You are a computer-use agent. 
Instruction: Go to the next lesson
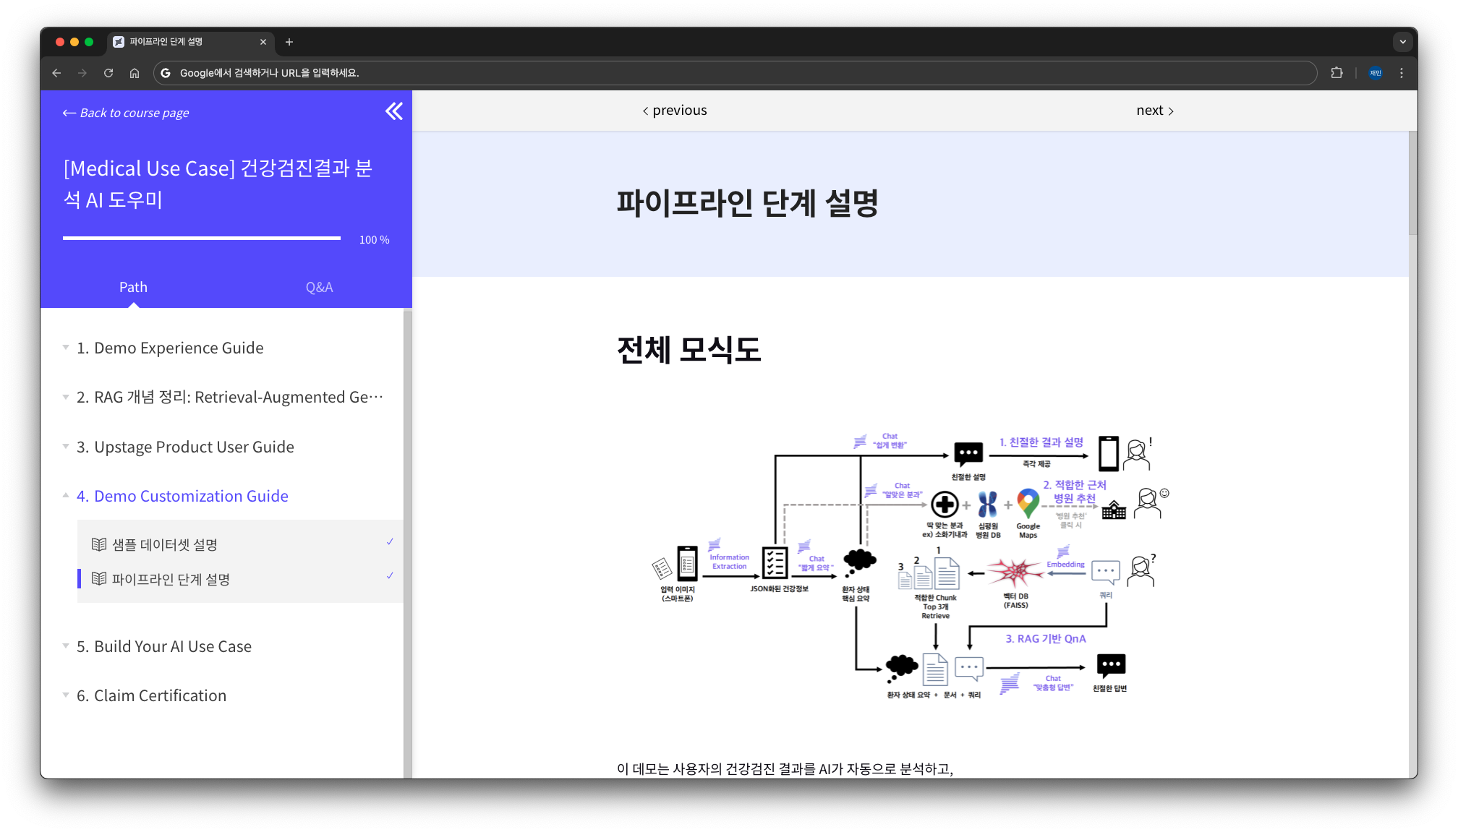(1154, 111)
